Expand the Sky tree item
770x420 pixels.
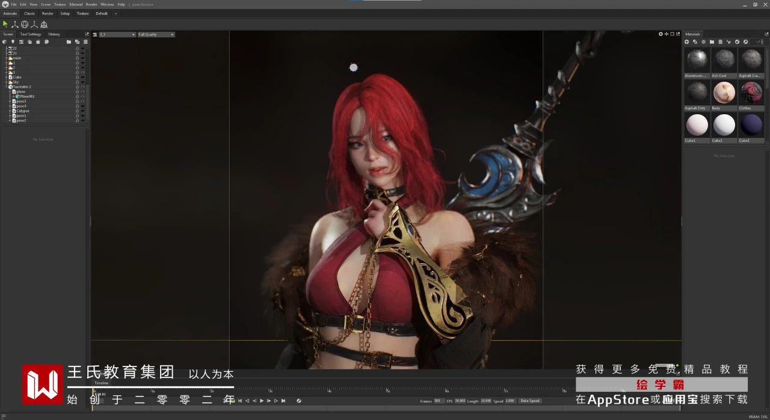click(x=6, y=82)
